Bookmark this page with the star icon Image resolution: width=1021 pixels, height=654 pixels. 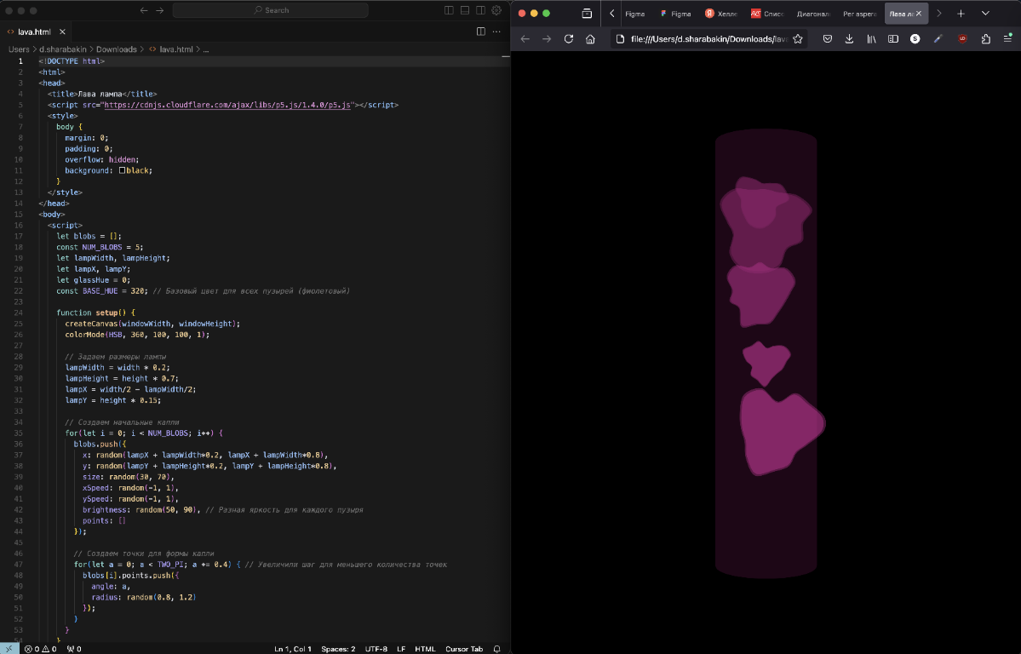[x=798, y=39]
